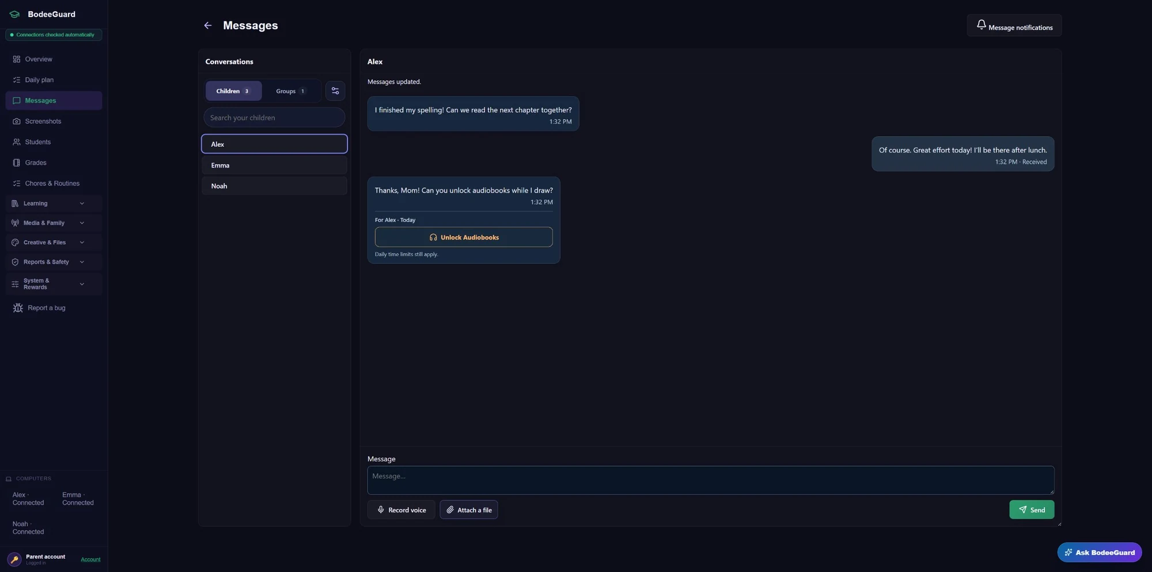
Task: Click the Chores & Routines checklist icon
Action: click(x=17, y=184)
